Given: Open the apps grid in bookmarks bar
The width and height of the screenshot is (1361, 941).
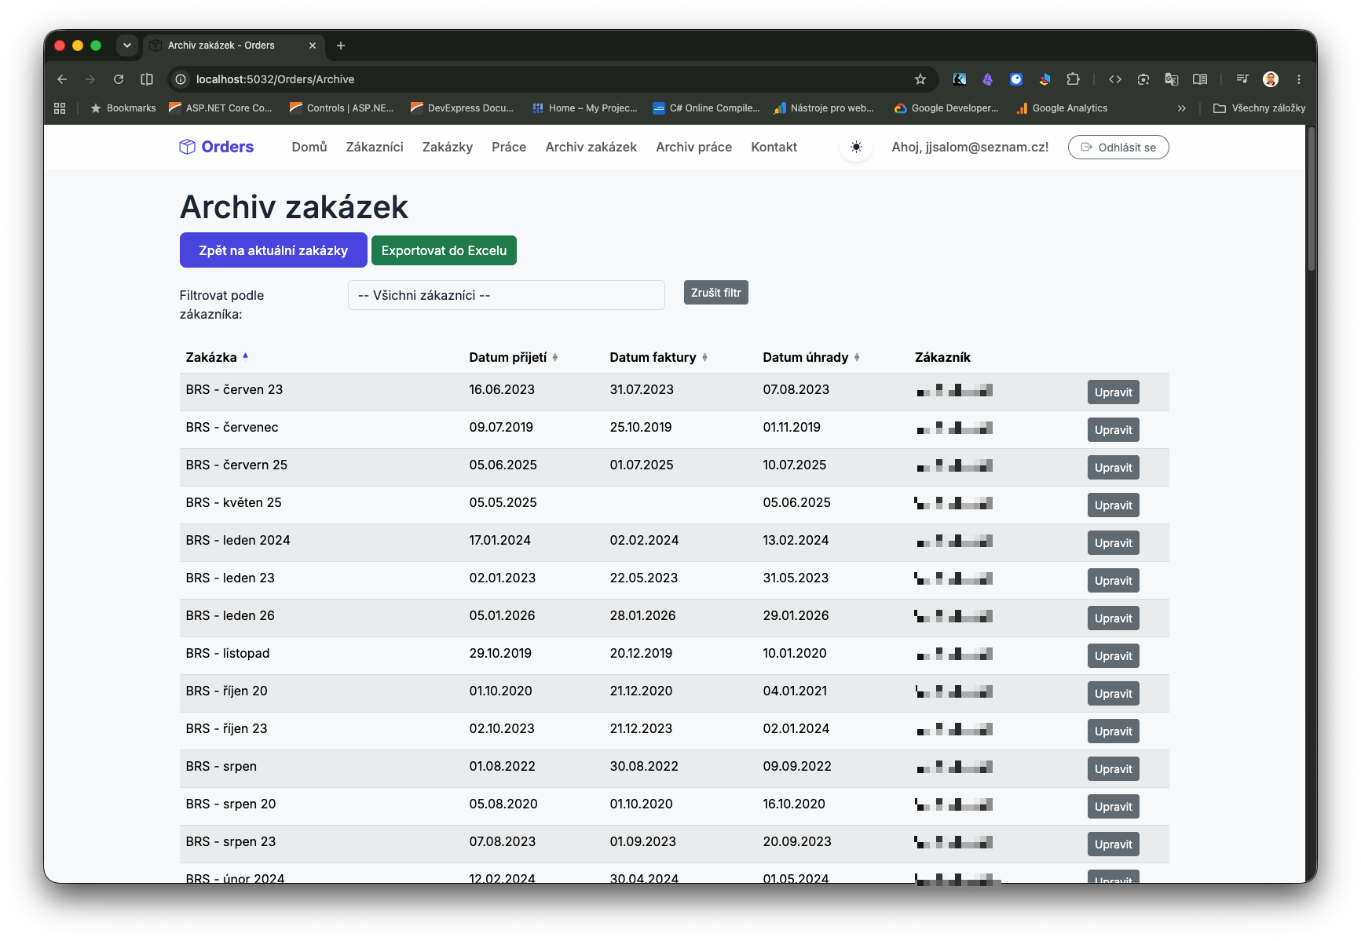Looking at the screenshot, I should (x=60, y=108).
